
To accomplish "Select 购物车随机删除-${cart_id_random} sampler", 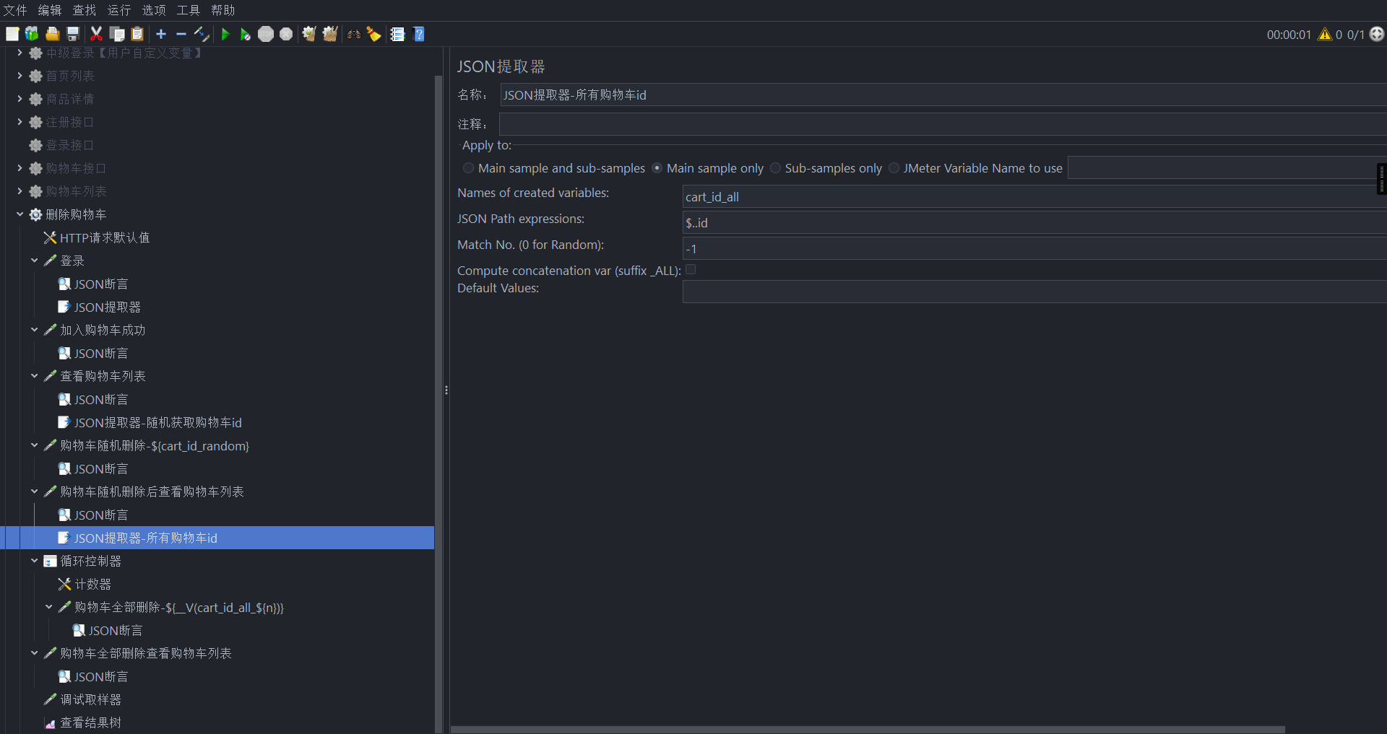I will tap(154, 445).
